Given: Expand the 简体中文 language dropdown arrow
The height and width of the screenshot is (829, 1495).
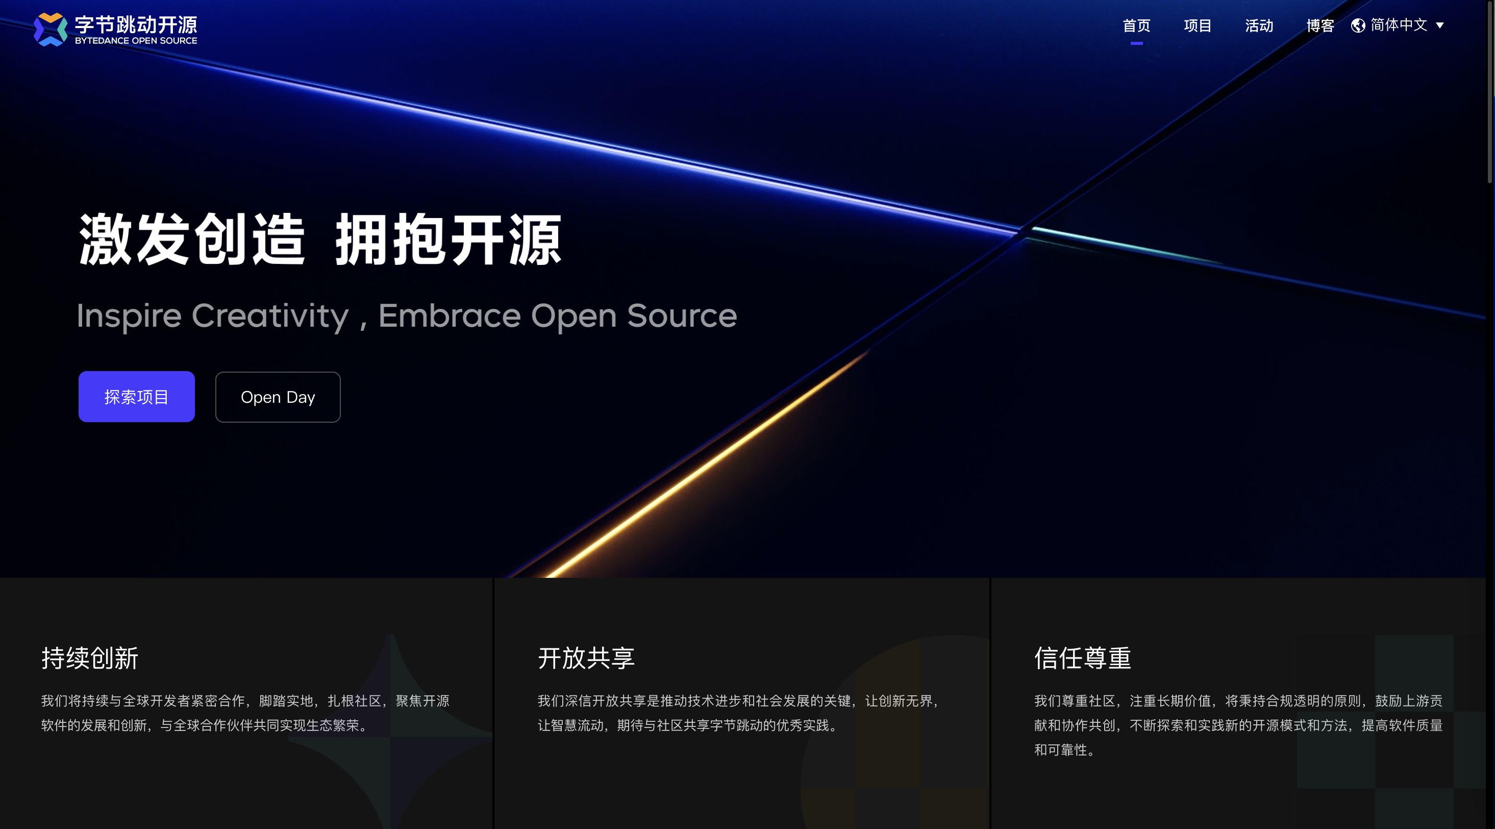Looking at the screenshot, I should pyautogui.click(x=1440, y=26).
